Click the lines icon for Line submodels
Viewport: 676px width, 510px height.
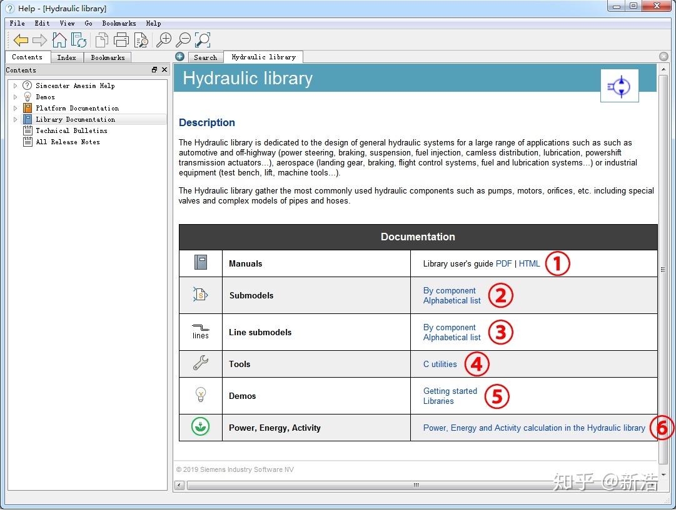coord(201,332)
